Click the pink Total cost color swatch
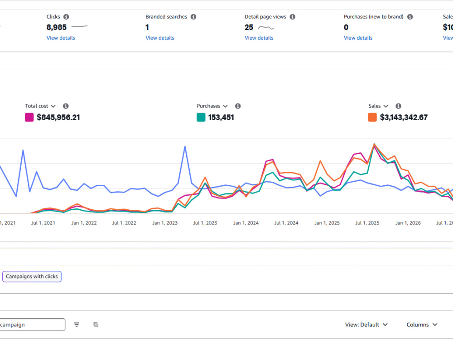 pyautogui.click(x=29, y=118)
